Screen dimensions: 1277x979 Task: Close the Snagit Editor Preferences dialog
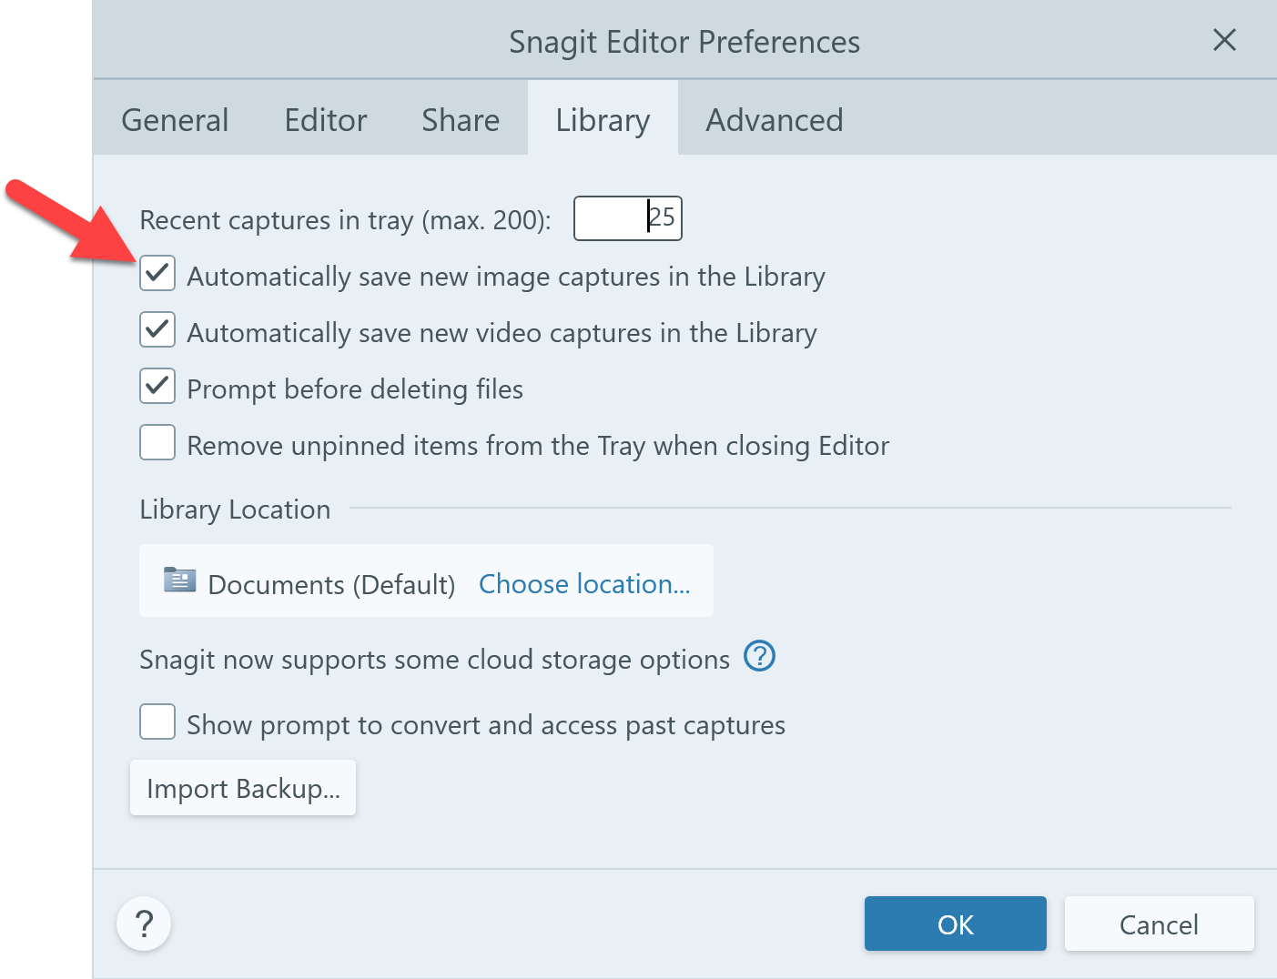click(1224, 40)
